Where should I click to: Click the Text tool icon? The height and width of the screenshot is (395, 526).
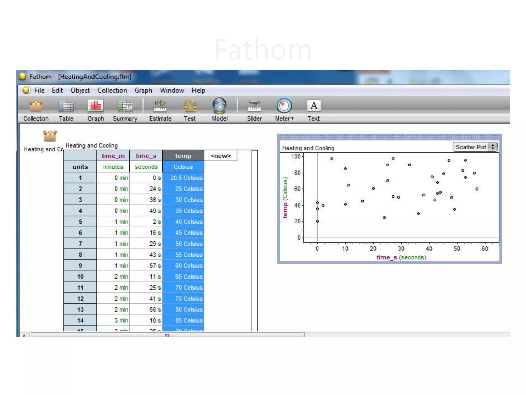[314, 106]
